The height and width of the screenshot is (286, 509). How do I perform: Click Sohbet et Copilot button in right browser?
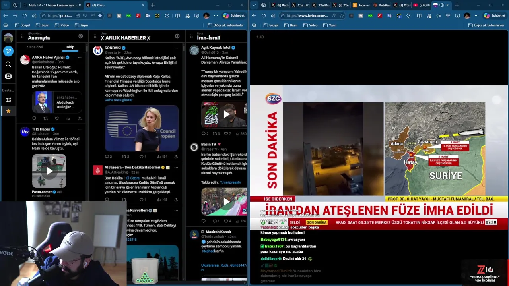click(494, 15)
